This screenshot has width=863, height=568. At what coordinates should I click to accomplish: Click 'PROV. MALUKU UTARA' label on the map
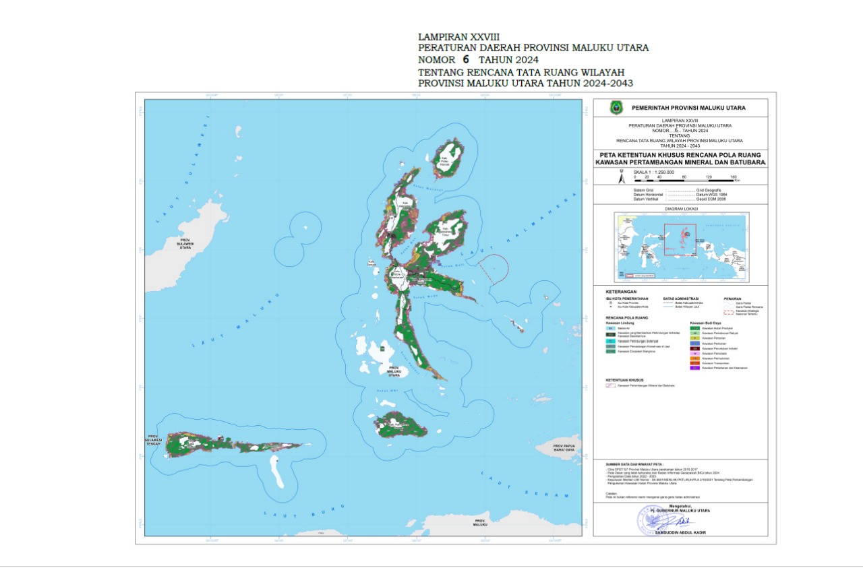point(394,371)
